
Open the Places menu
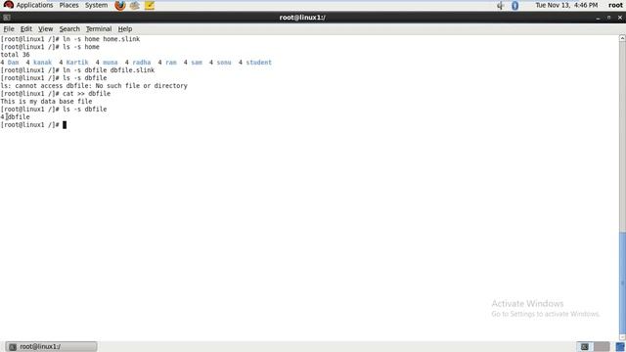tap(68, 5)
